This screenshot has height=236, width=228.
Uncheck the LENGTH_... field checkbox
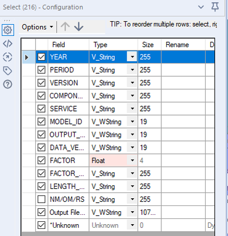(x=41, y=186)
